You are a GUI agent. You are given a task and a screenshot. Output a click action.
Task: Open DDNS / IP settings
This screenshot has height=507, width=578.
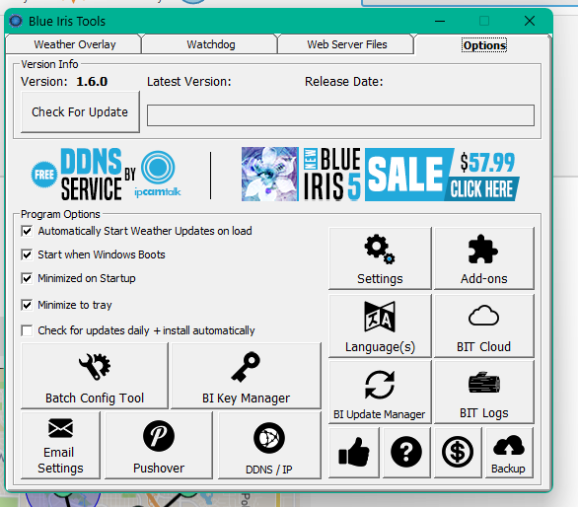[269, 446]
